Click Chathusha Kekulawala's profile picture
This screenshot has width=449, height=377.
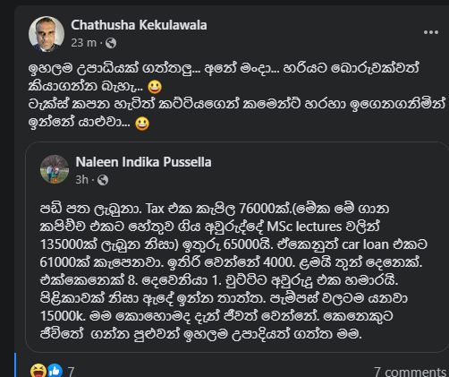pyautogui.click(x=47, y=34)
